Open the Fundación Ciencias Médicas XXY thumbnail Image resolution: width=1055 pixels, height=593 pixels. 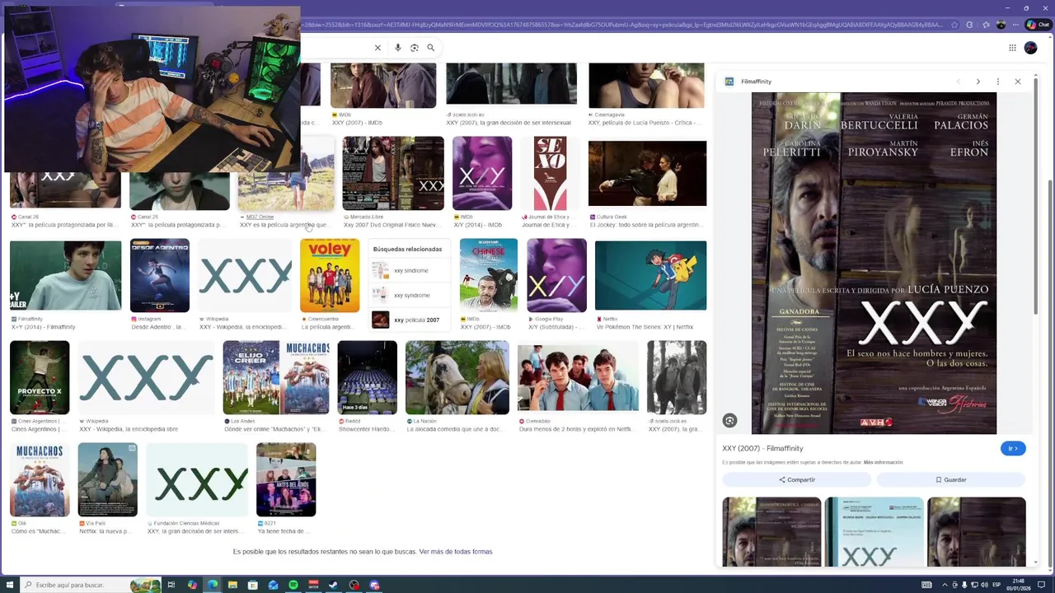[x=197, y=479]
